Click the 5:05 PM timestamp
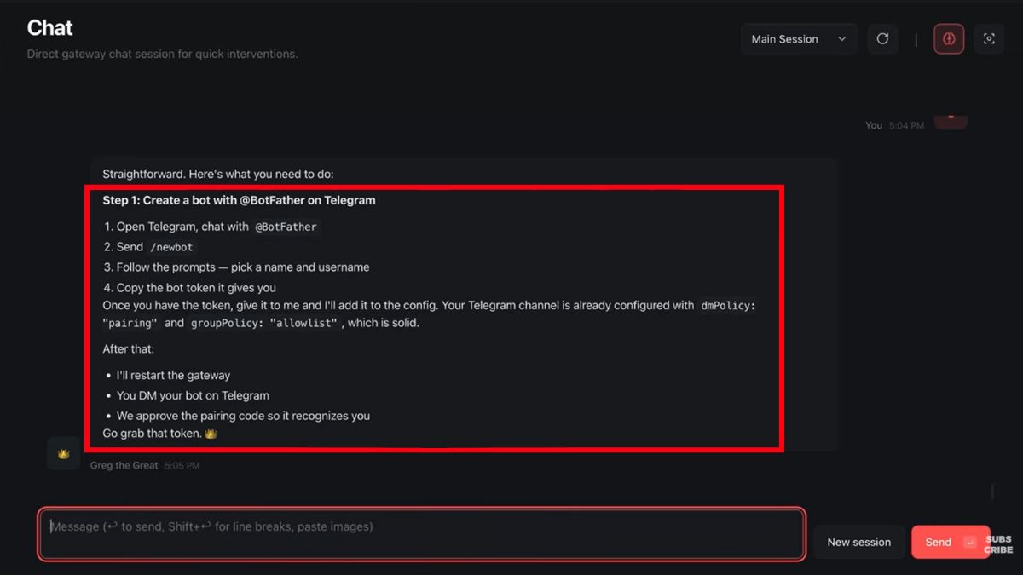1023x575 pixels. (183, 465)
